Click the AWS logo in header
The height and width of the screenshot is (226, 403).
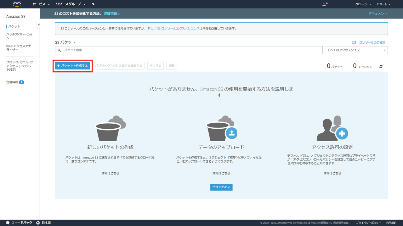tap(17, 4)
